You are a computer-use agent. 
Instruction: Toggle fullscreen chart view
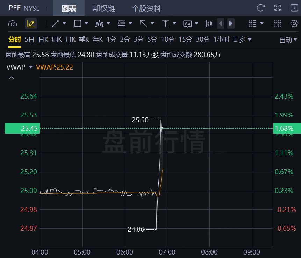click(277, 8)
